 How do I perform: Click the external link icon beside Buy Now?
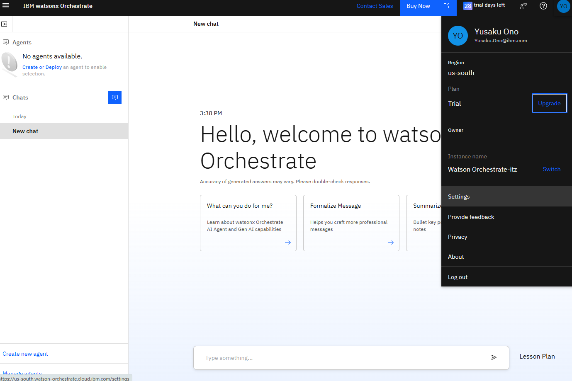coord(447,6)
